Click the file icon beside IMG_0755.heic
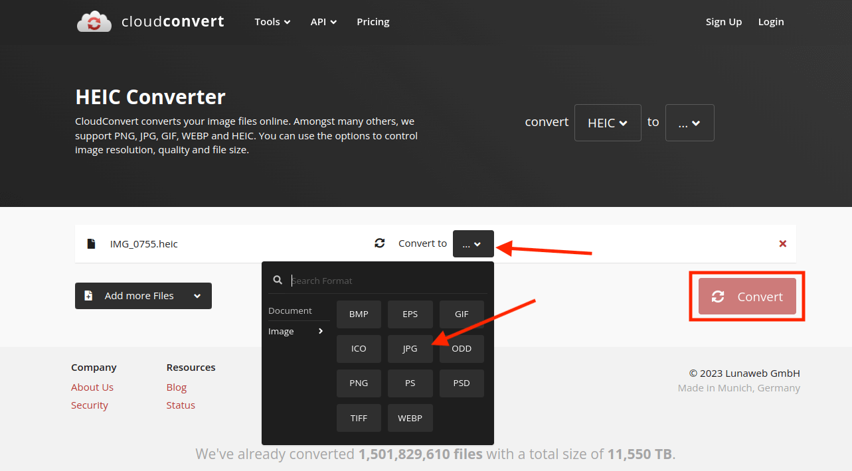 coord(91,243)
